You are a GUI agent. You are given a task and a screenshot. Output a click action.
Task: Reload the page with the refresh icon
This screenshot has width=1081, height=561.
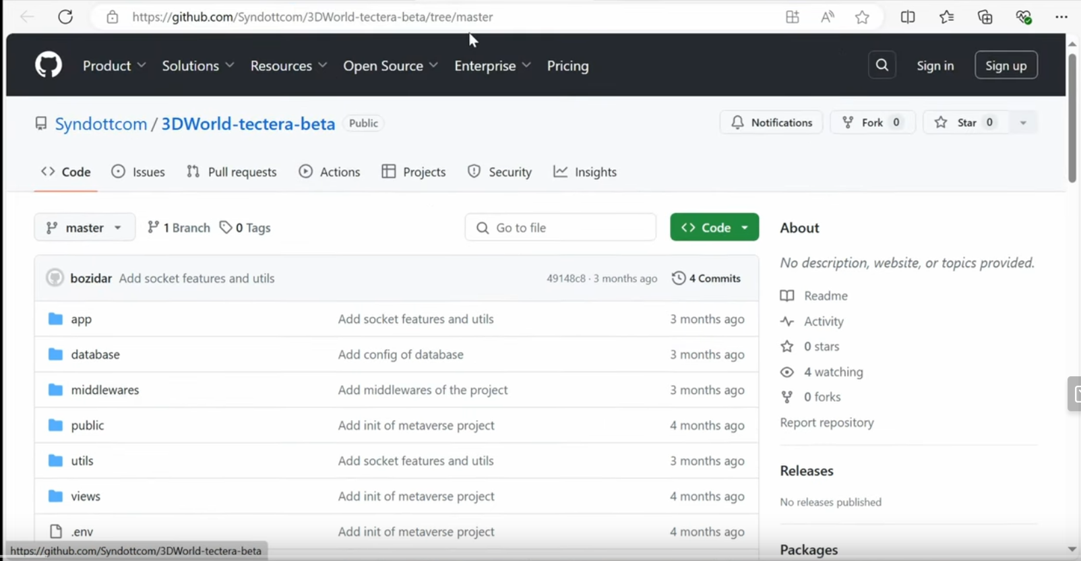tap(65, 17)
